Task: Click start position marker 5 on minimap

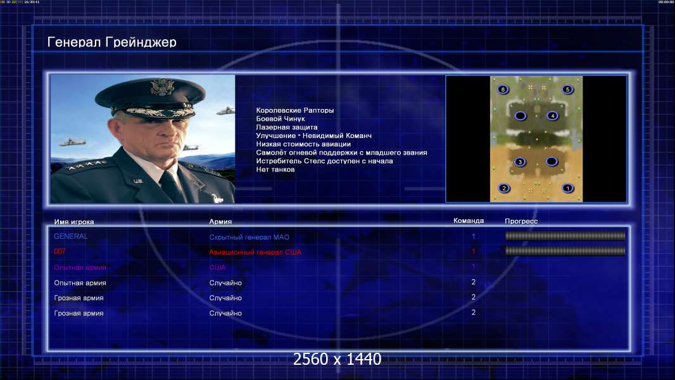Action: click(567, 89)
